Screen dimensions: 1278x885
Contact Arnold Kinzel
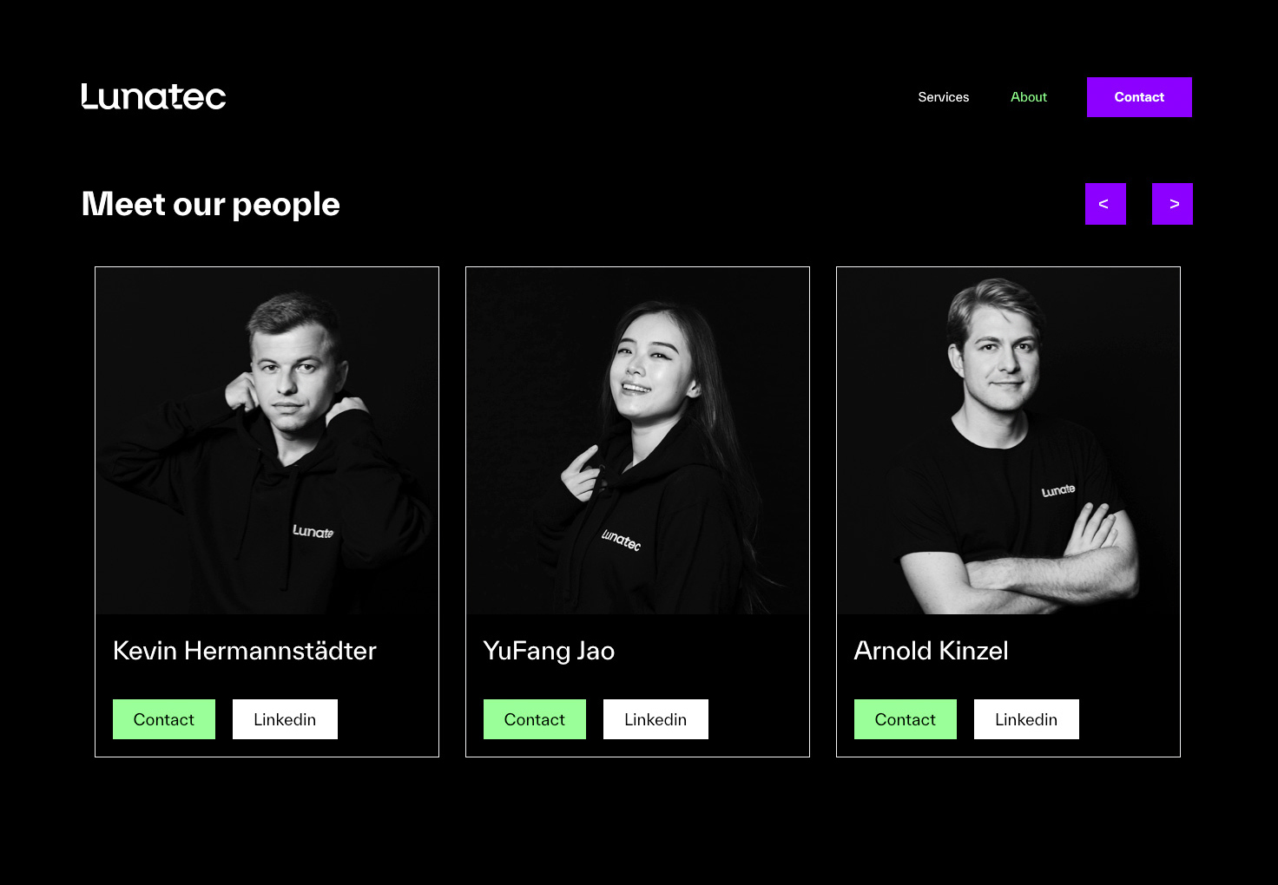tap(906, 719)
